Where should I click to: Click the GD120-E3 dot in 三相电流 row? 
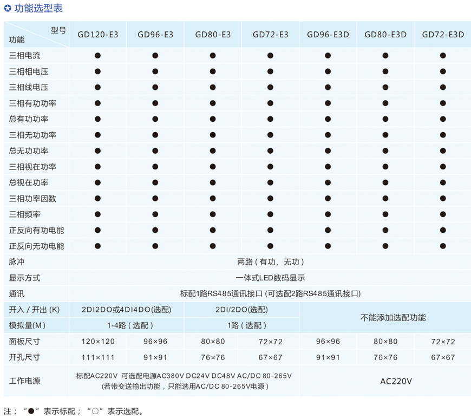click(97, 56)
